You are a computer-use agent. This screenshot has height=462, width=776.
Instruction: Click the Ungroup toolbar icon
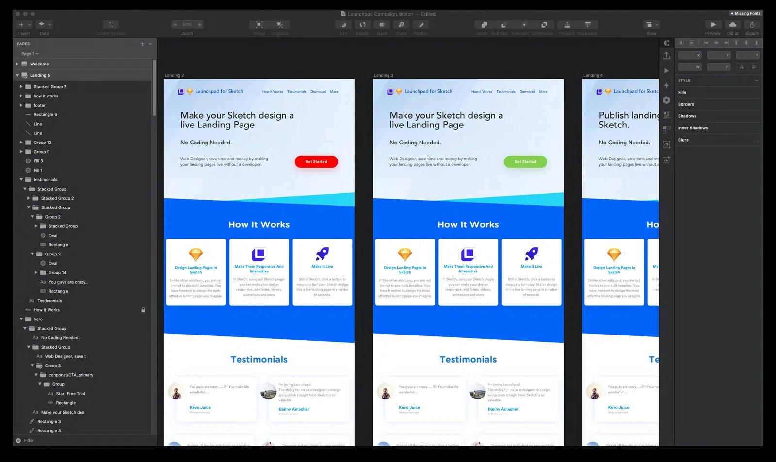tap(280, 24)
